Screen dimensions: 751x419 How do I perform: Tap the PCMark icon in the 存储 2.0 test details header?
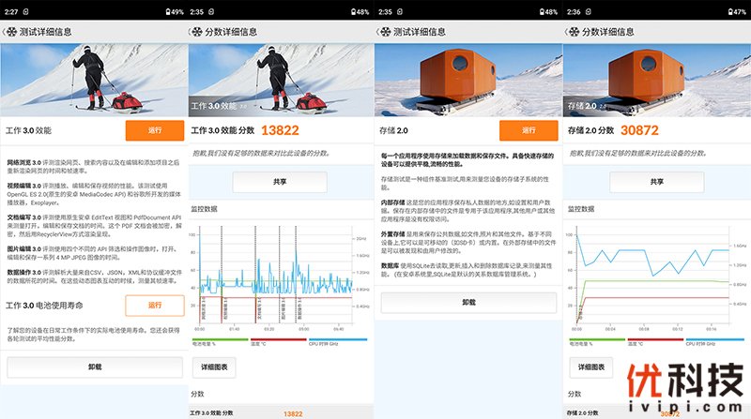click(385, 31)
